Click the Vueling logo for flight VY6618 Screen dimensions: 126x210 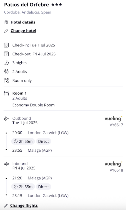(x=114, y=164)
